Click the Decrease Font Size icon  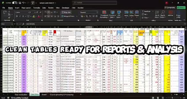[40, 12]
